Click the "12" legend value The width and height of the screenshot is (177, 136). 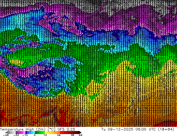pyautogui.click(x=45, y=135)
